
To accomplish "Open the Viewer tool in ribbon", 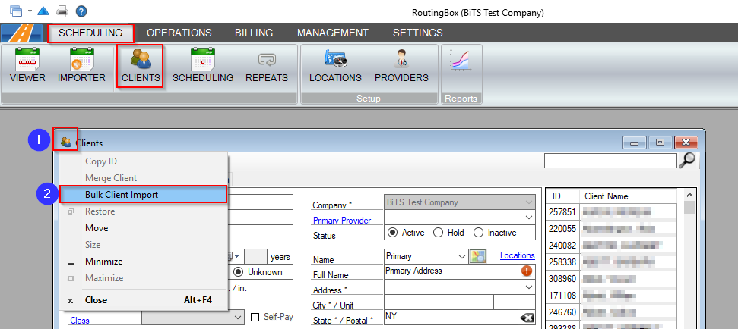I will (27, 65).
